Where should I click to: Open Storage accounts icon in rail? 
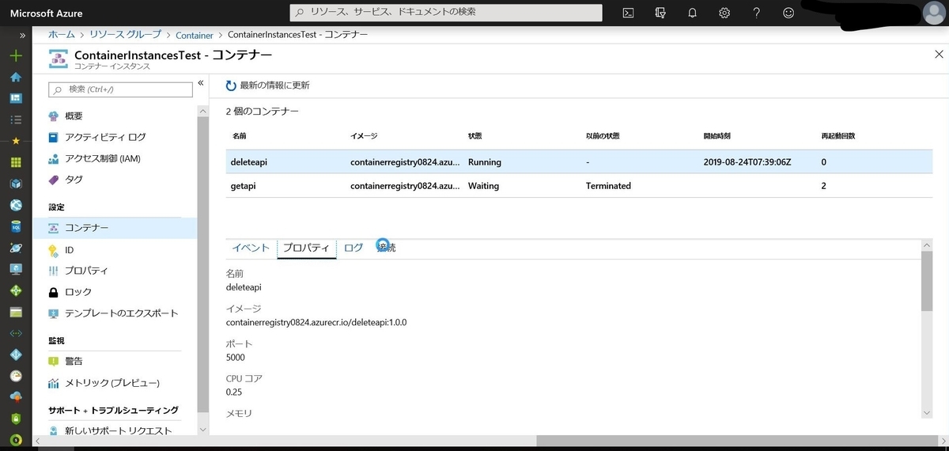[15, 312]
